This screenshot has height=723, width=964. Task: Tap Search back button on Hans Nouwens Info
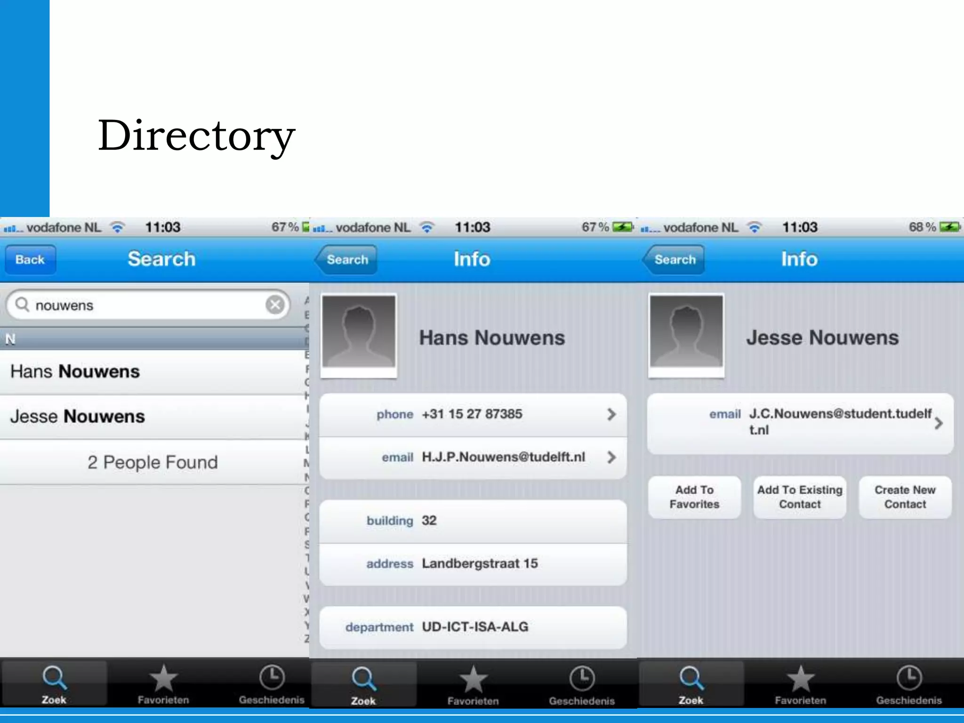click(346, 259)
